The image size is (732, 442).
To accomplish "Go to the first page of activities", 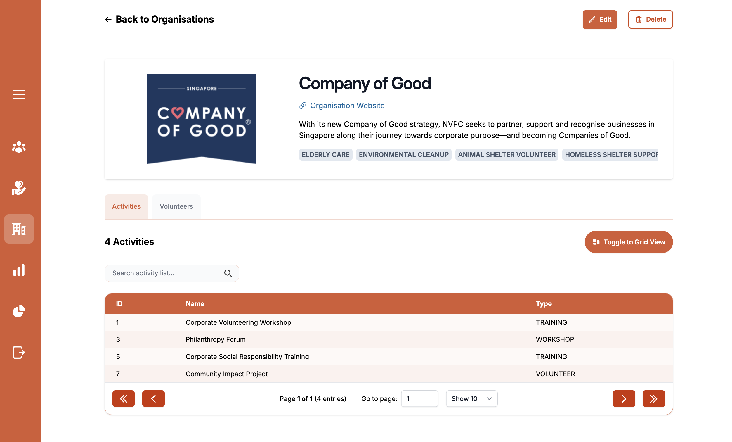I will (x=123, y=398).
